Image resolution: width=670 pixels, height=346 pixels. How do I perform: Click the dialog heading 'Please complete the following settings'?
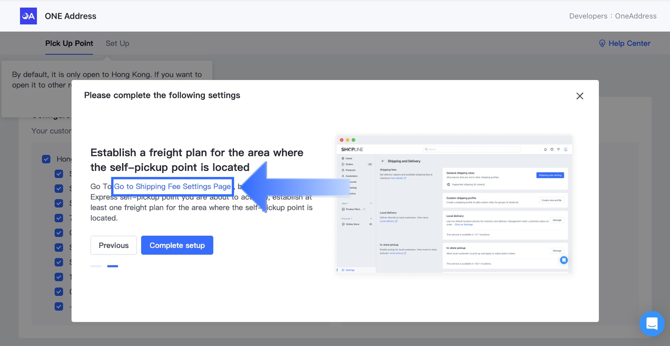(x=162, y=95)
